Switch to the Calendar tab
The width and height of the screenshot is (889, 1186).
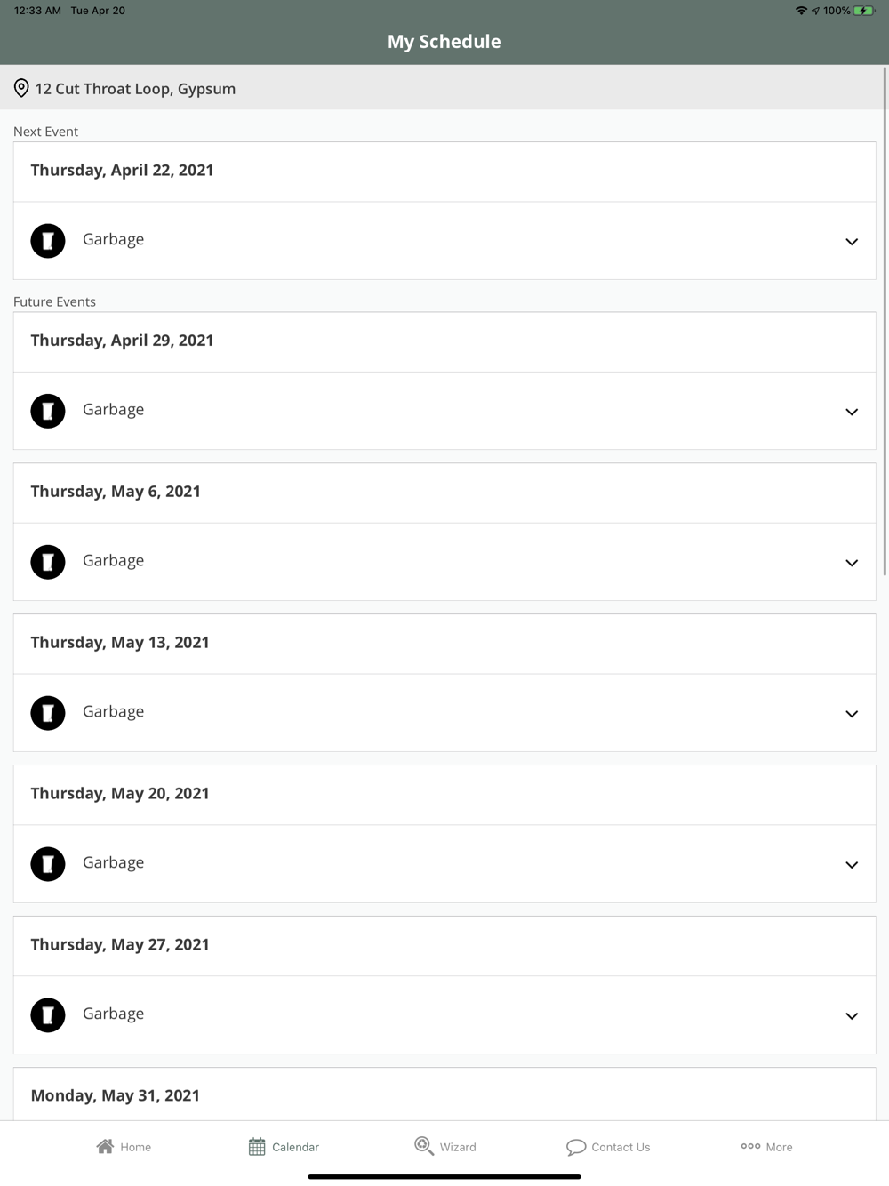[x=284, y=1147]
